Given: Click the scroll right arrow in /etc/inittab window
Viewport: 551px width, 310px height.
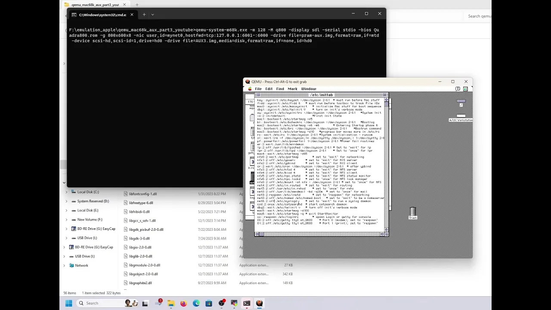Looking at the screenshot, I should (381, 234).
